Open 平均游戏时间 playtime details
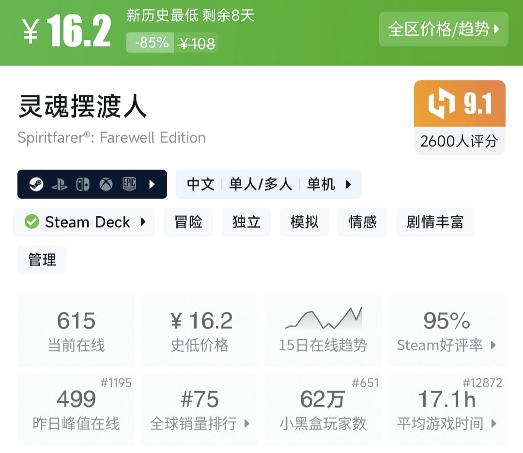523x453 pixels. [446, 424]
